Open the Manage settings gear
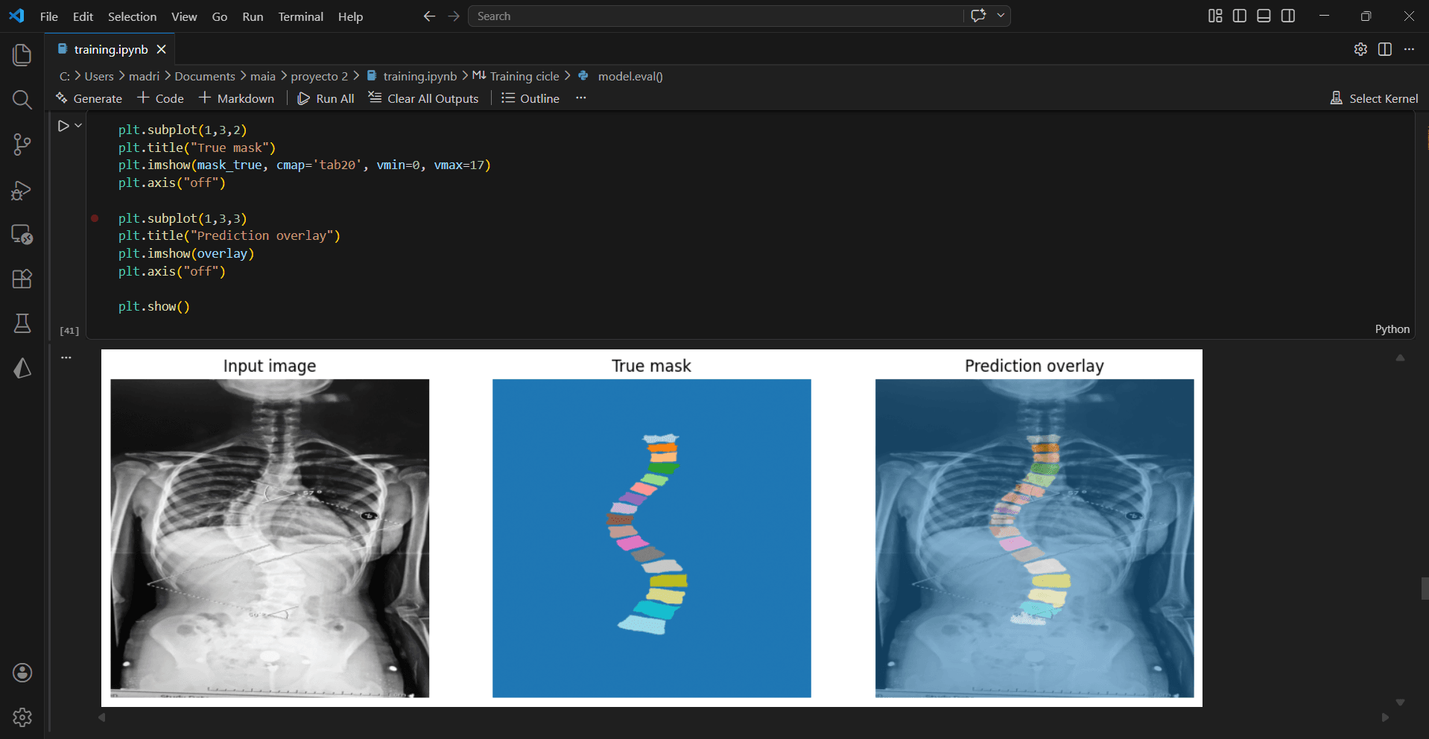The height and width of the screenshot is (739, 1429). click(x=22, y=717)
